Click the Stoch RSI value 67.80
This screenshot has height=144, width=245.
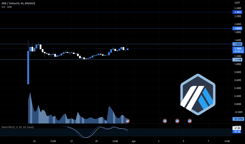pyautogui.click(x=237, y=128)
